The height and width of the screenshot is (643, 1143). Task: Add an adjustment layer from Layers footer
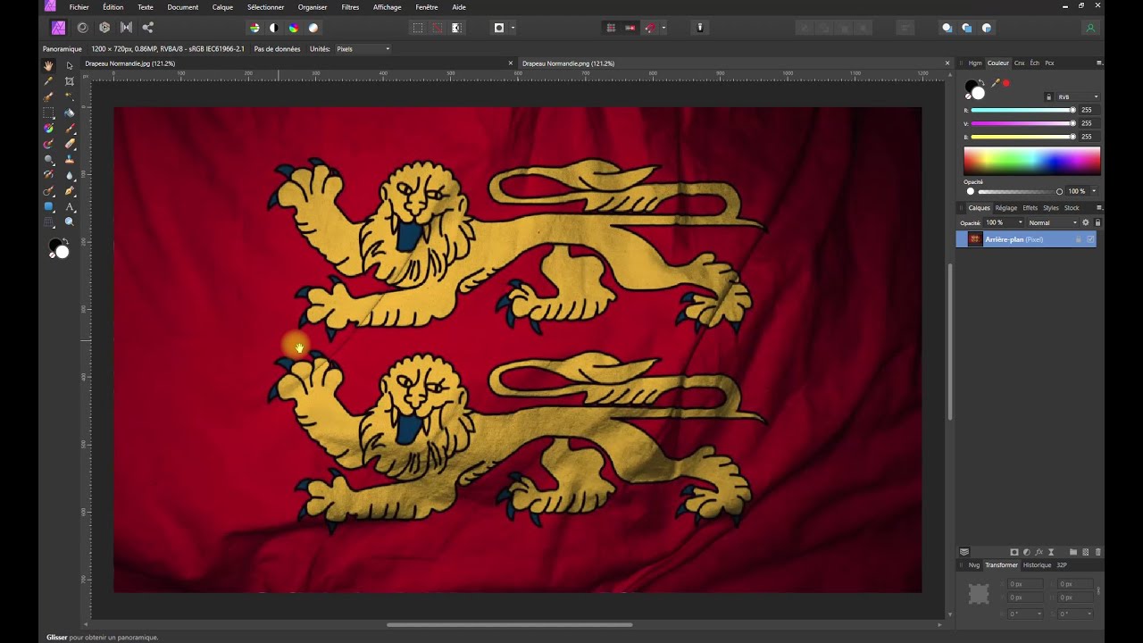coord(1026,552)
